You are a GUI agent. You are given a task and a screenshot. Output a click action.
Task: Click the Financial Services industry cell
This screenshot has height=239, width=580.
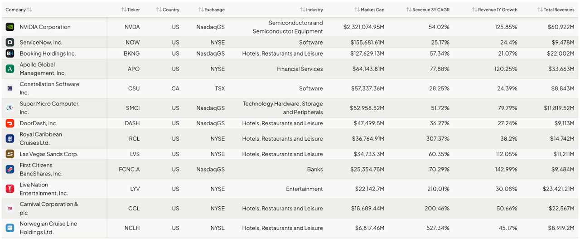click(300, 69)
